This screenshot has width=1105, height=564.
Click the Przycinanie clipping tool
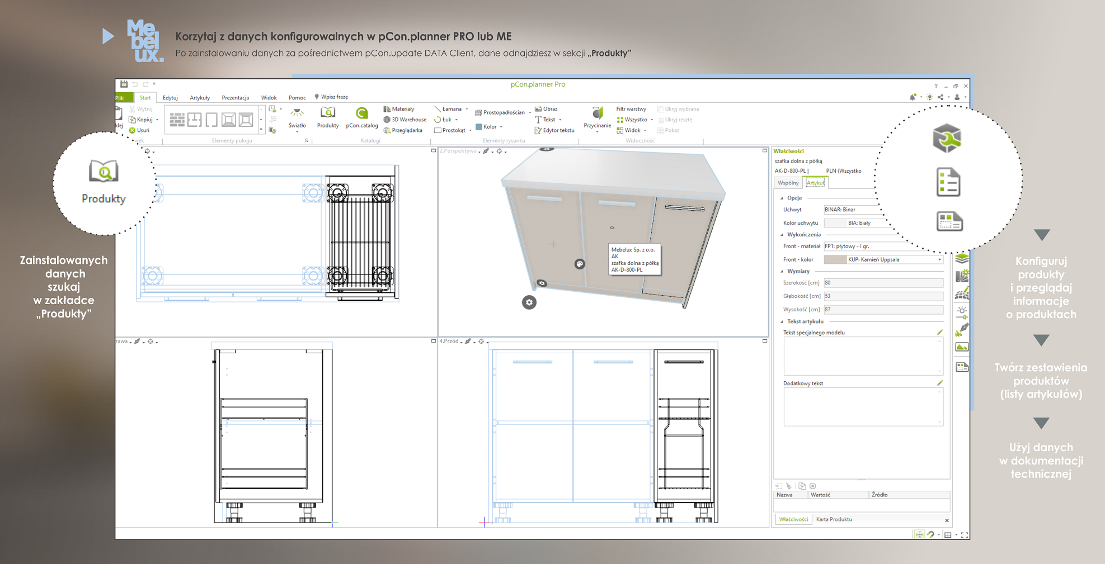tap(597, 118)
